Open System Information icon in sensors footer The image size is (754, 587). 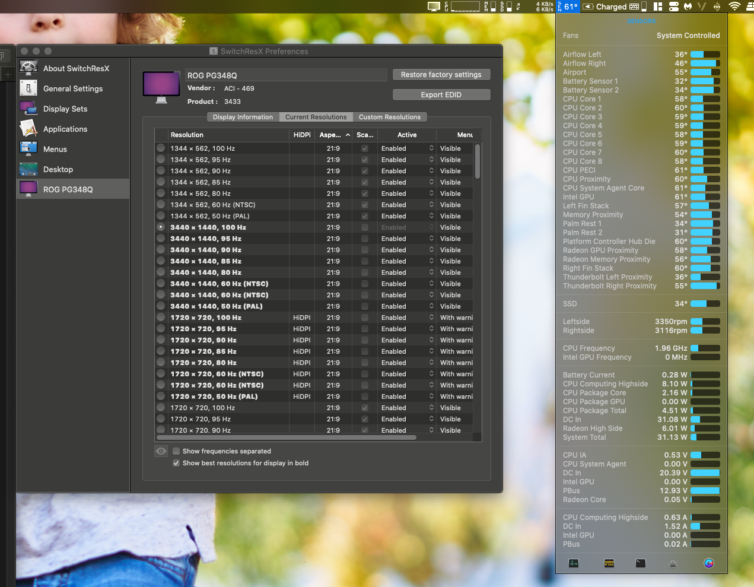pyautogui.click(x=673, y=563)
